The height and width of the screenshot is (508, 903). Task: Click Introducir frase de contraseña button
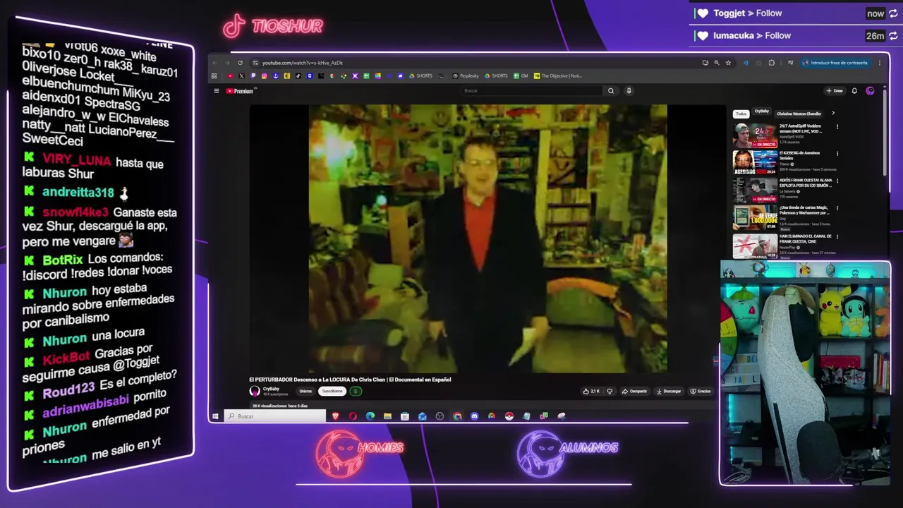pyautogui.click(x=835, y=63)
